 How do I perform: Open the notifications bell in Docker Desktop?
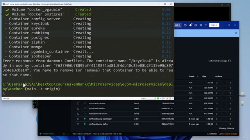pyautogui.click(x=191, y=25)
